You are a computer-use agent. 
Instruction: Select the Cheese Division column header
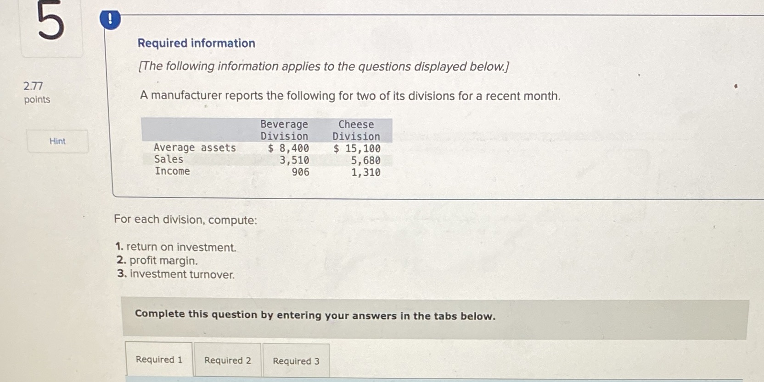(x=356, y=131)
